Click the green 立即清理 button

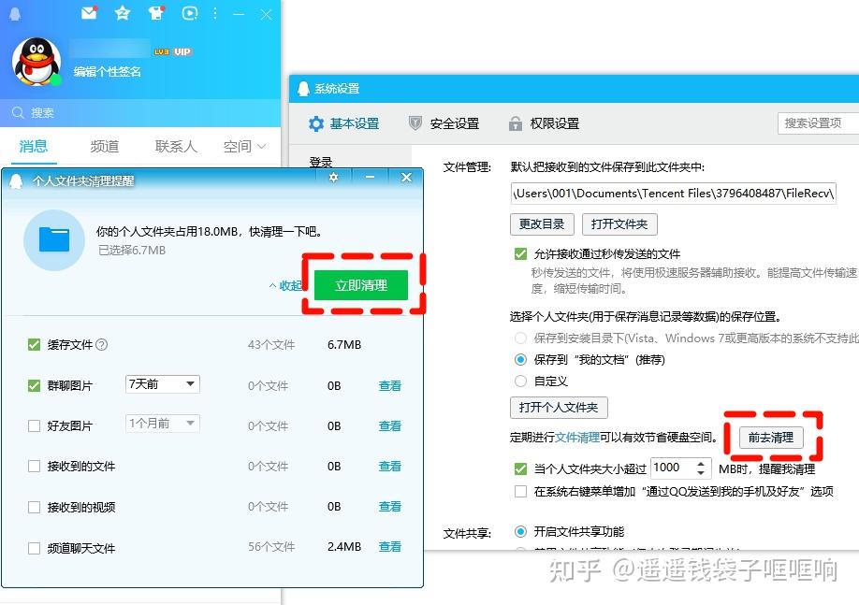tap(363, 285)
